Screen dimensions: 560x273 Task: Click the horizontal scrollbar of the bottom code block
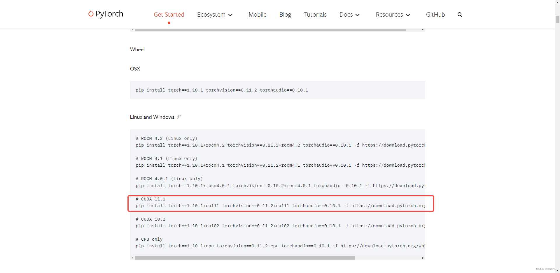pyautogui.click(x=245, y=258)
